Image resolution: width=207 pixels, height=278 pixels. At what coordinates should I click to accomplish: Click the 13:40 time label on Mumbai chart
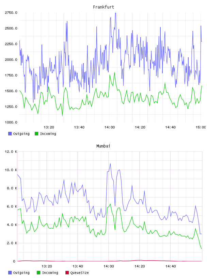[78, 266]
